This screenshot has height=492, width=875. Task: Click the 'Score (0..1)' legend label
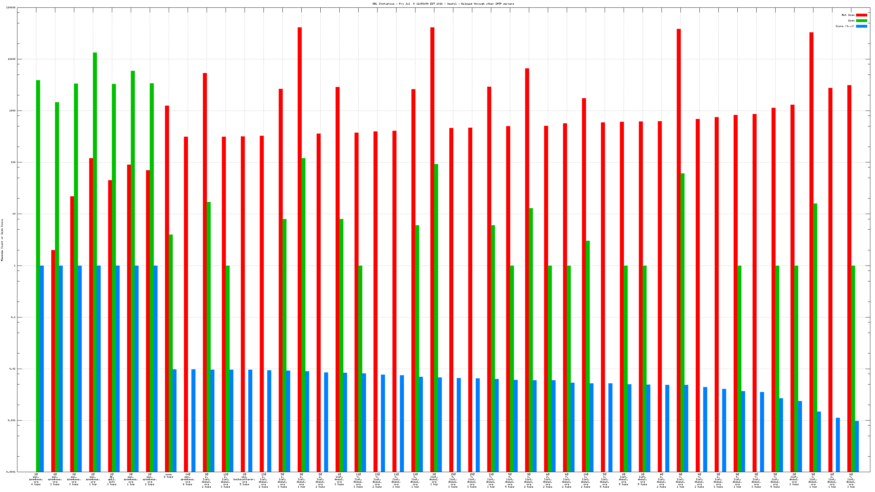click(845, 26)
